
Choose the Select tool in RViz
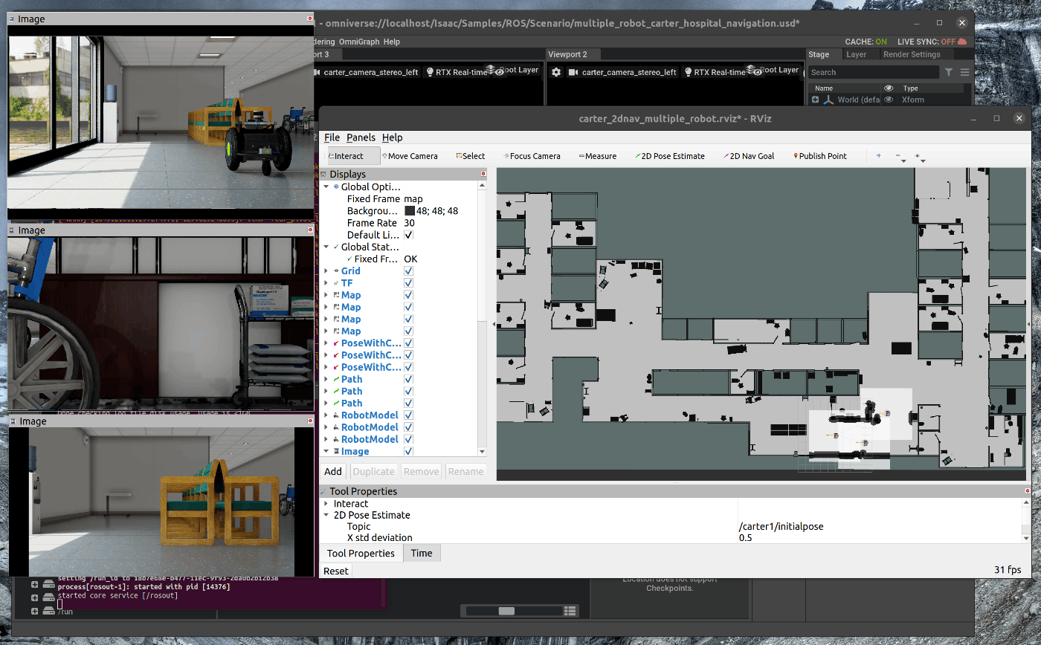click(470, 156)
